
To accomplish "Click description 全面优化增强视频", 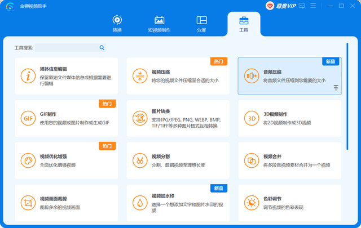I will coord(58,166).
